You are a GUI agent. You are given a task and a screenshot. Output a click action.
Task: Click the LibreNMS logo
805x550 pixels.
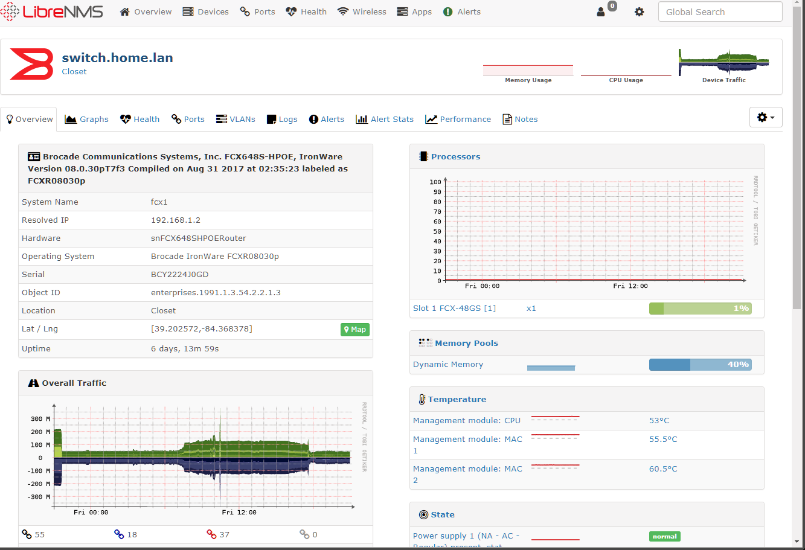coord(52,11)
